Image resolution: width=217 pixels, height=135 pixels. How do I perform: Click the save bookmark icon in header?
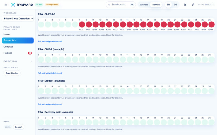coord(185,5)
